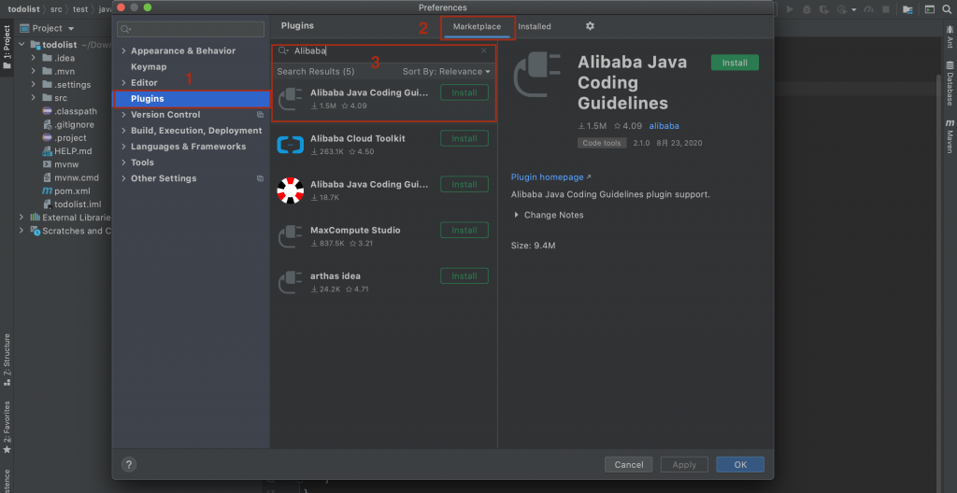This screenshot has width=957, height=493.
Task: Expand the Version Control settings group
Action: click(x=124, y=115)
